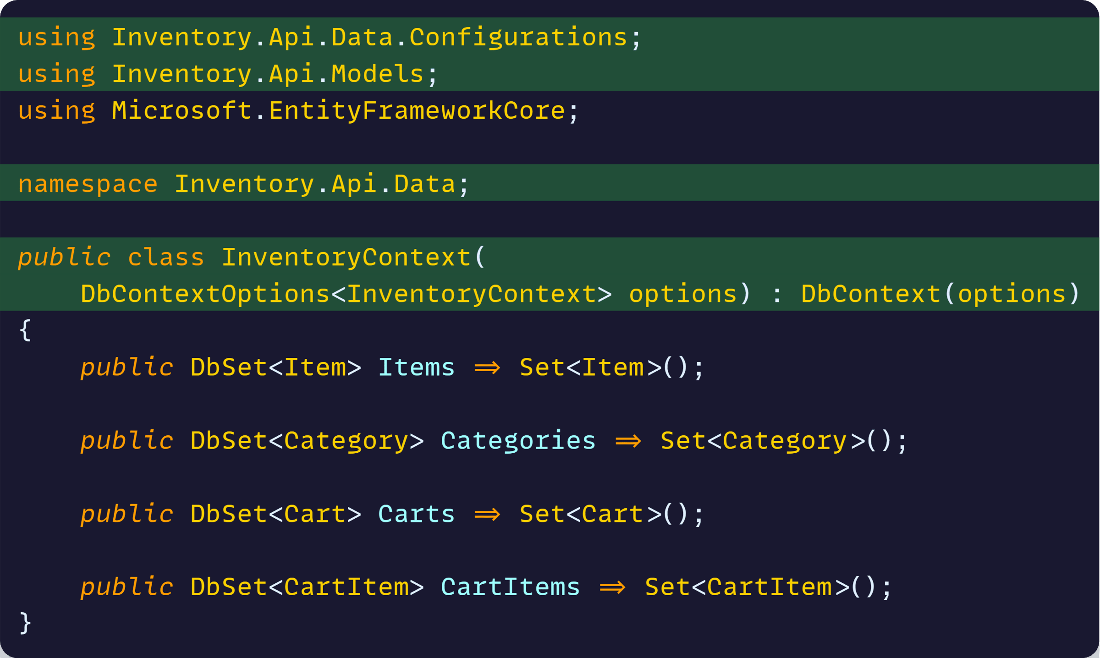The height and width of the screenshot is (658, 1100).
Task: Click the class keyword
Action: pyautogui.click(x=166, y=257)
